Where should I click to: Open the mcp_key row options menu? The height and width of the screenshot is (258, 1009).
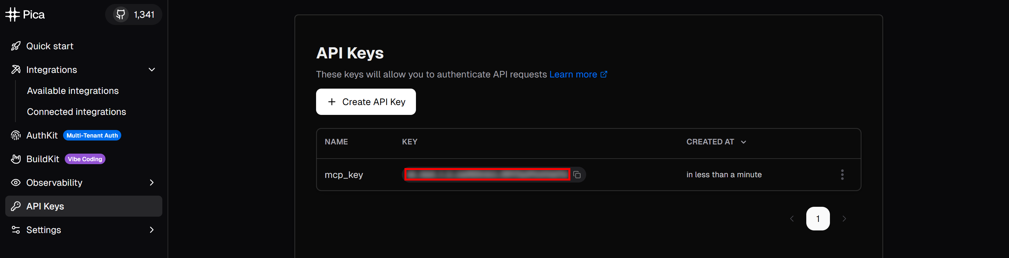842,175
